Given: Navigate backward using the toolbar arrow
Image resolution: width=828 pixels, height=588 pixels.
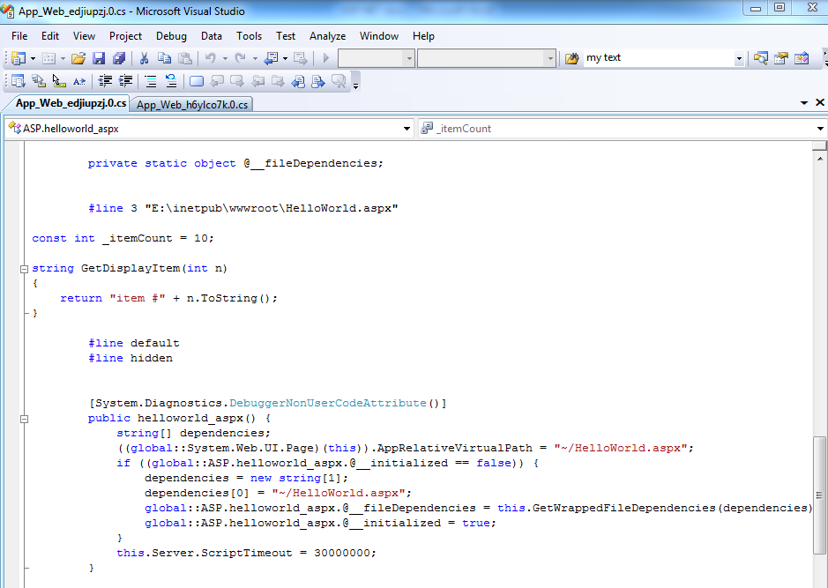Looking at the screenshot, I should click(273, 58).
